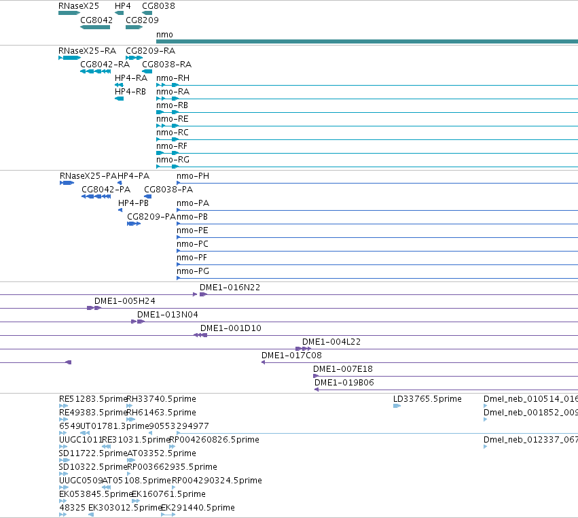
Task: Click the HP4 gene label
Action: click(122, 6)
